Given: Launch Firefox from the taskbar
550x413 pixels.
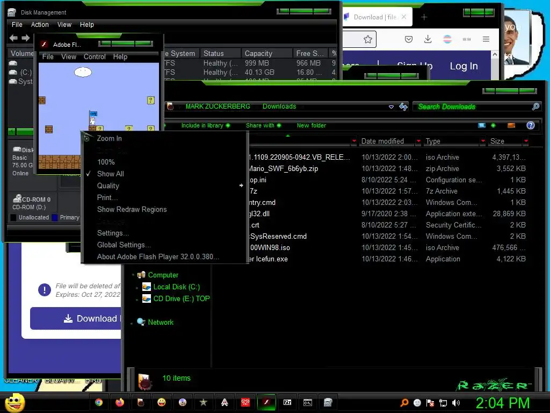Looking at the screenshot, I should coord(120,402).
